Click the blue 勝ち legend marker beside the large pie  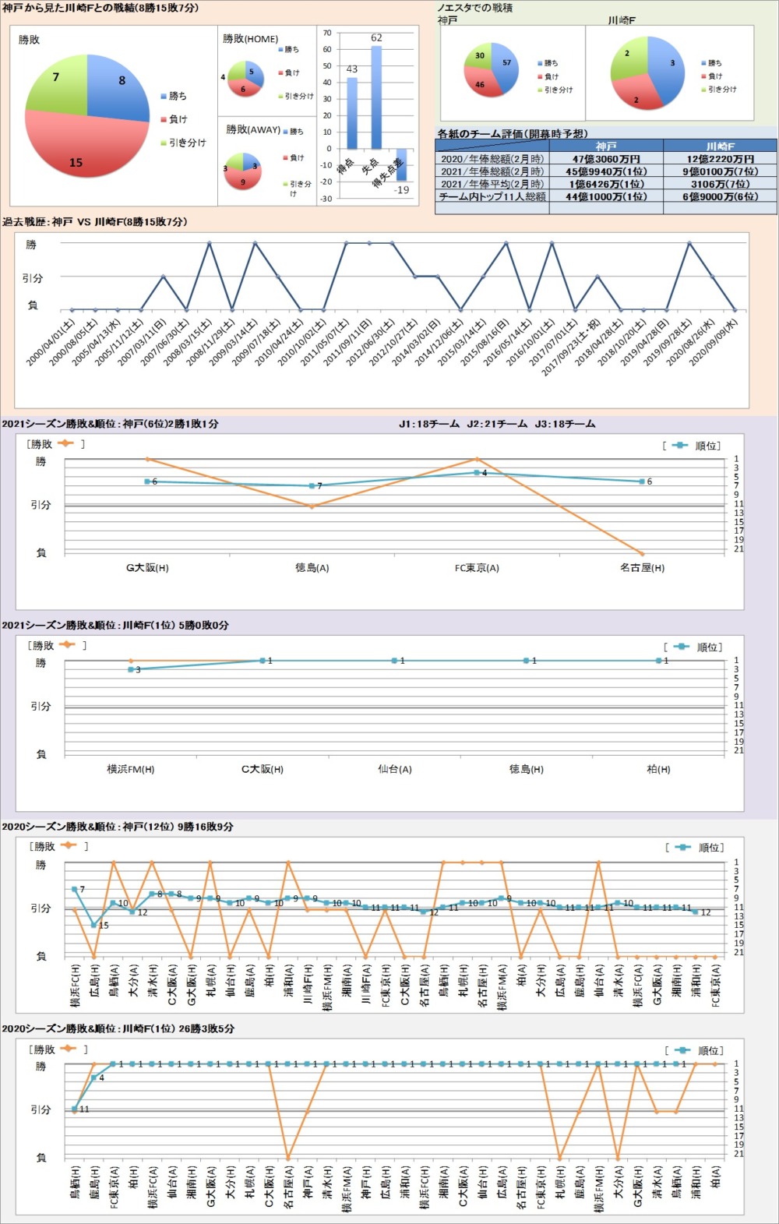[x=164, y=96]
